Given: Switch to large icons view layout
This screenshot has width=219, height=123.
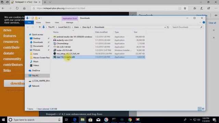Looking at the screenshot, I should point(203,109).
